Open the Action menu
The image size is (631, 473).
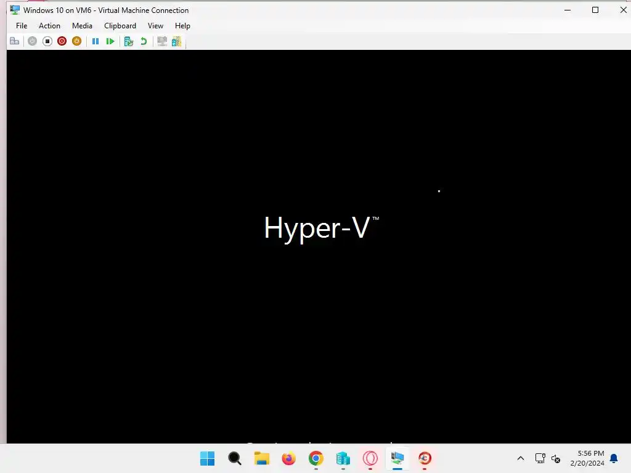tap(49, 26)
